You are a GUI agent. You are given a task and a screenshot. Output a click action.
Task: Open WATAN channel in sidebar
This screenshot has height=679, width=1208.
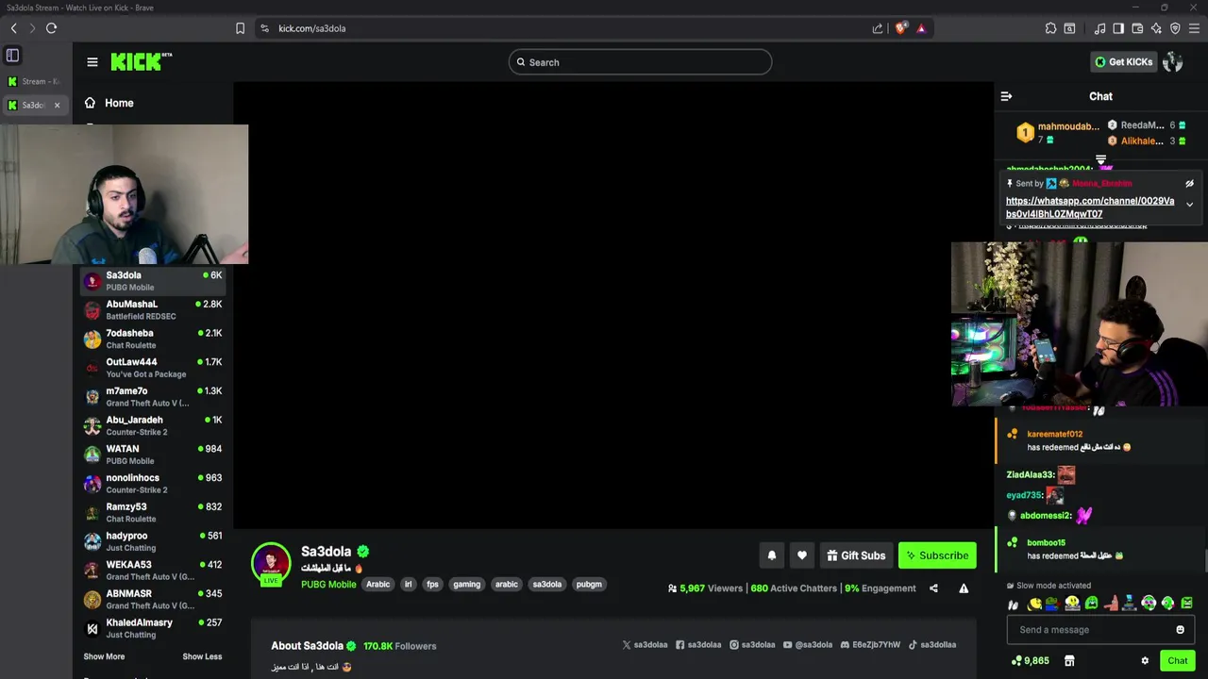[153, 455]
